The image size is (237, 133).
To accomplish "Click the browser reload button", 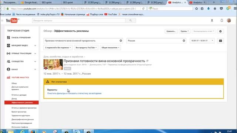I will click(x=143, y=9).
